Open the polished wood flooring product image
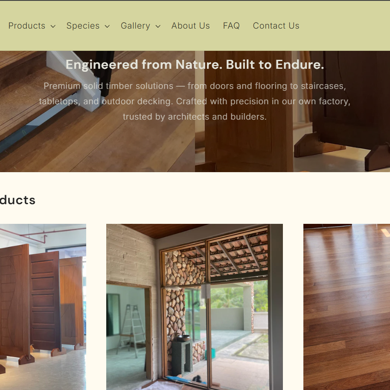Image resolution: width=390 pixels, height=390 pixels. click(x=347, y=307)
